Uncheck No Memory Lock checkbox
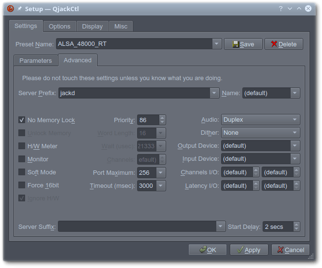 point(22,120)
